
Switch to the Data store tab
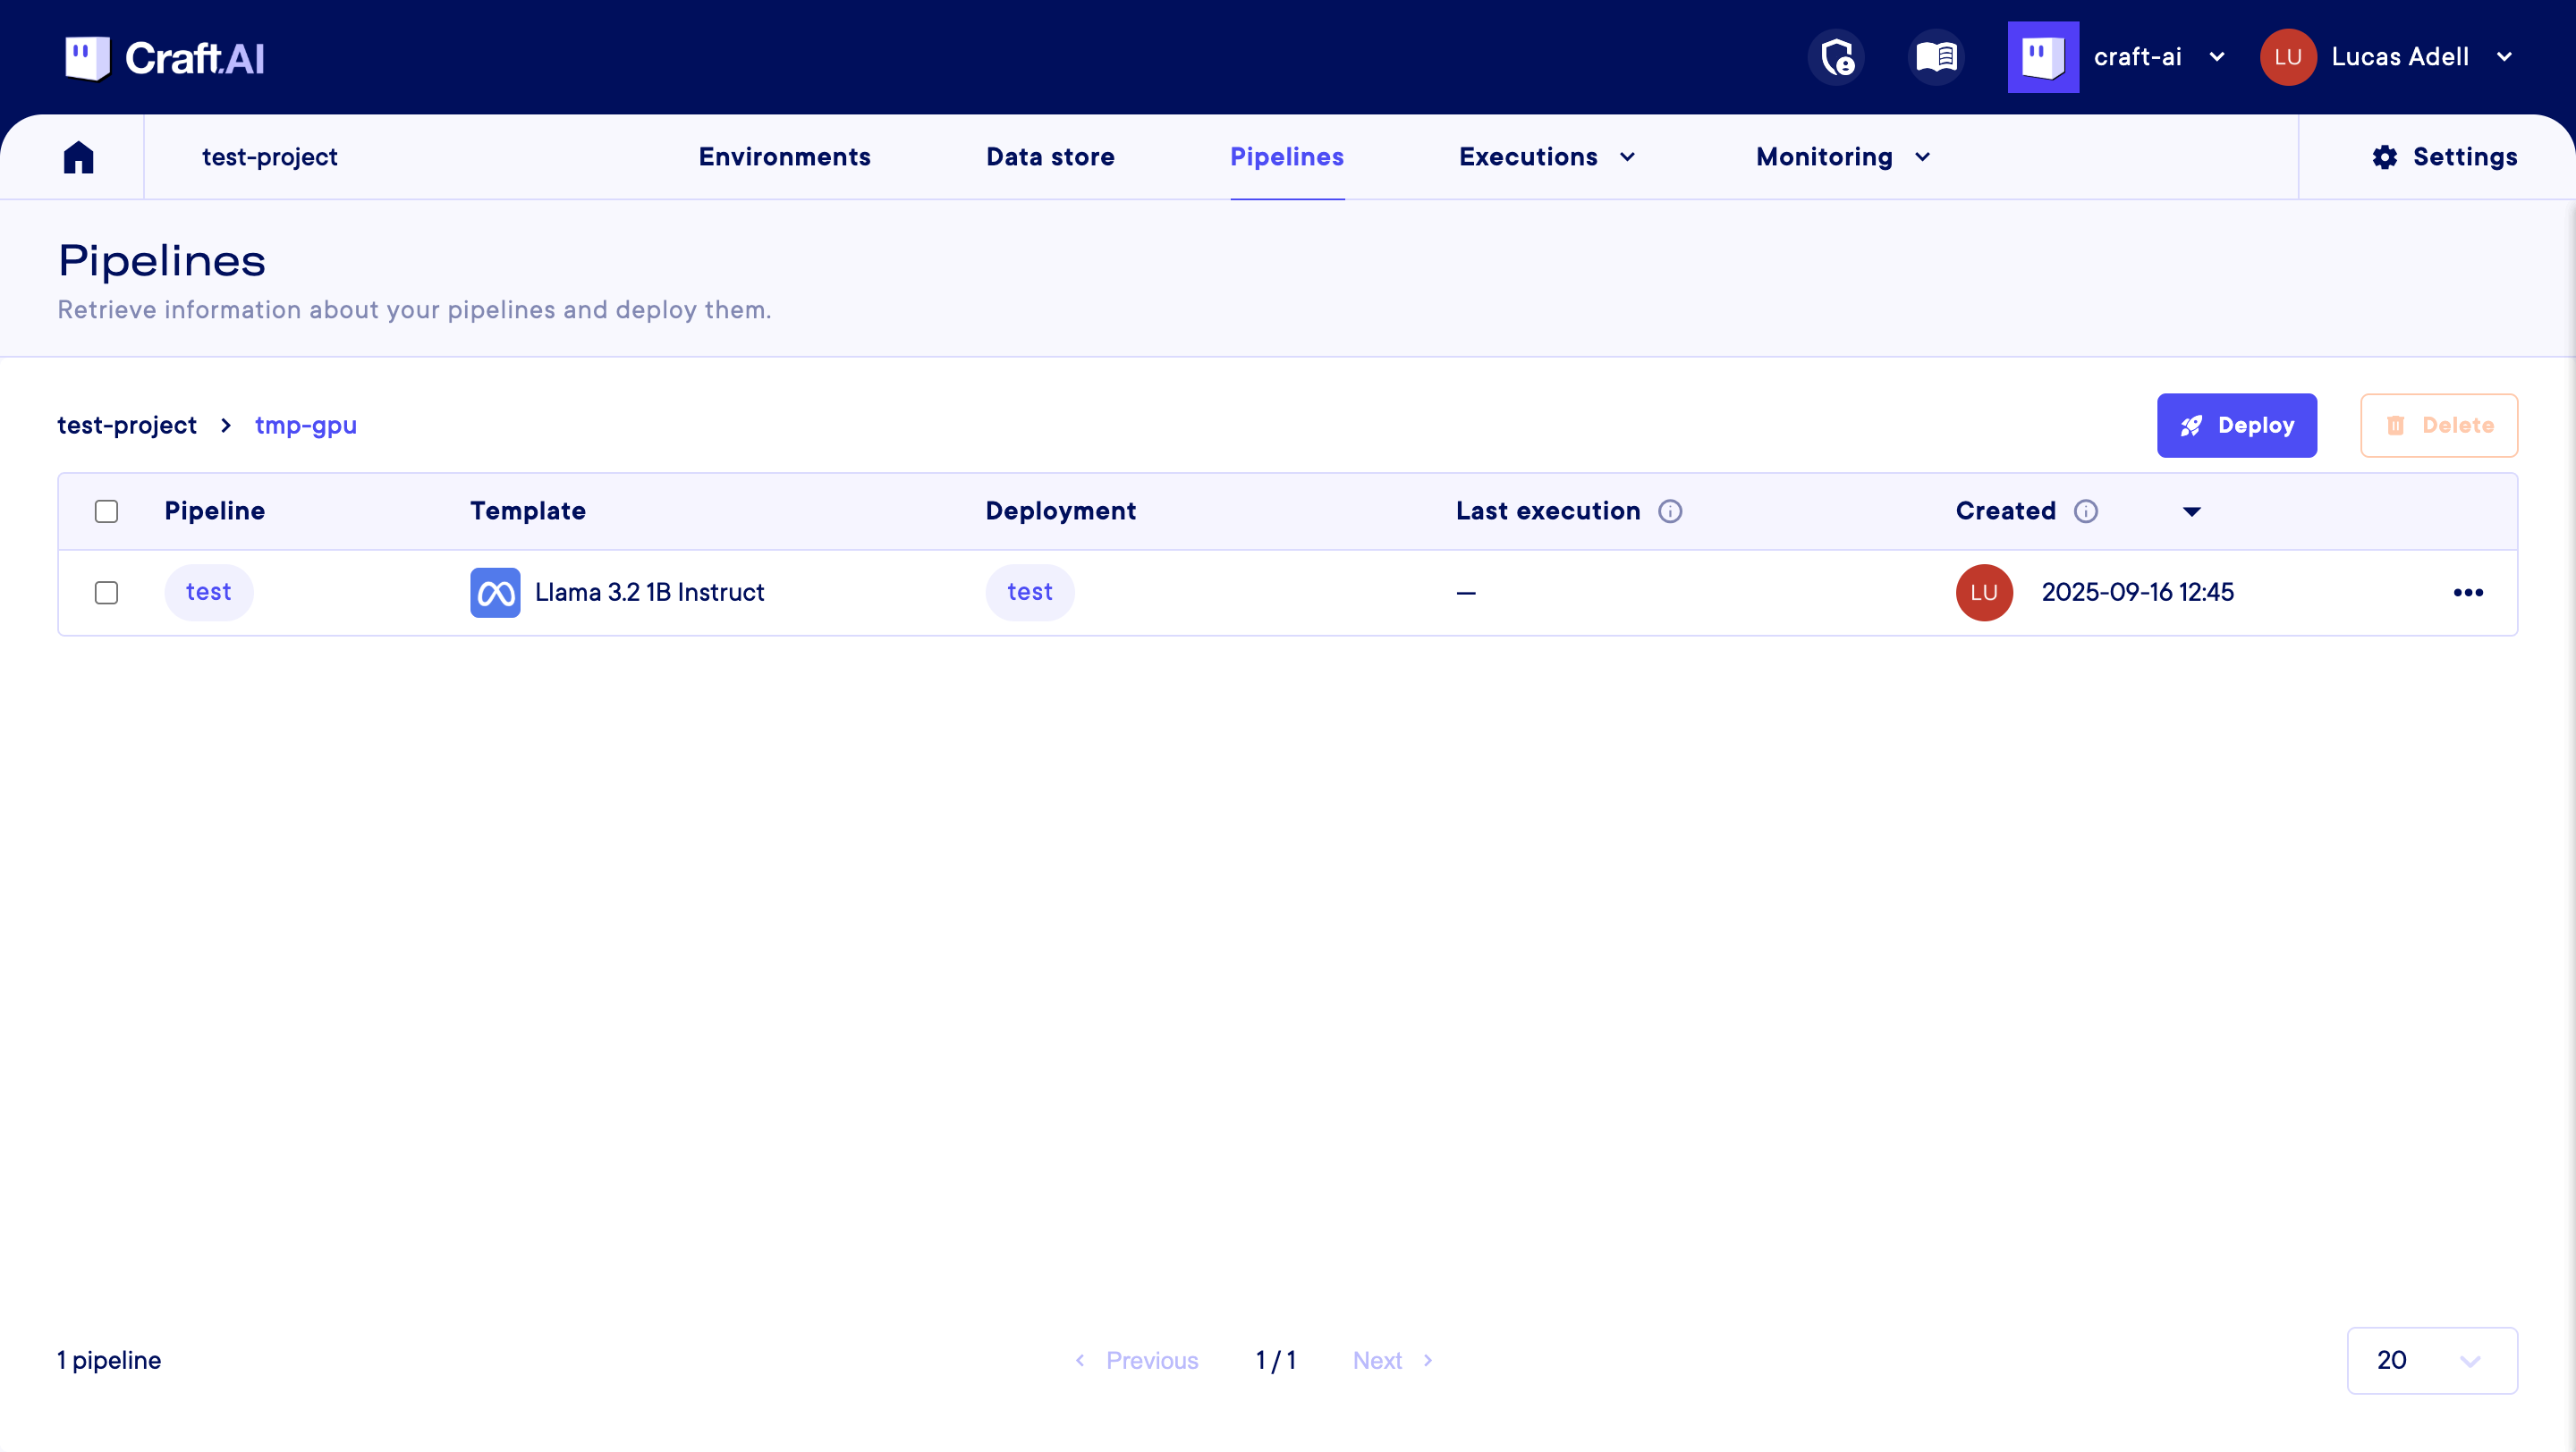tap(1050, 156)
